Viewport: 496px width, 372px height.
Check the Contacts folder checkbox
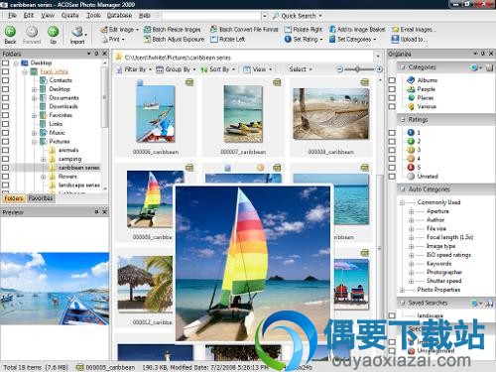click(x=5, y=80)
